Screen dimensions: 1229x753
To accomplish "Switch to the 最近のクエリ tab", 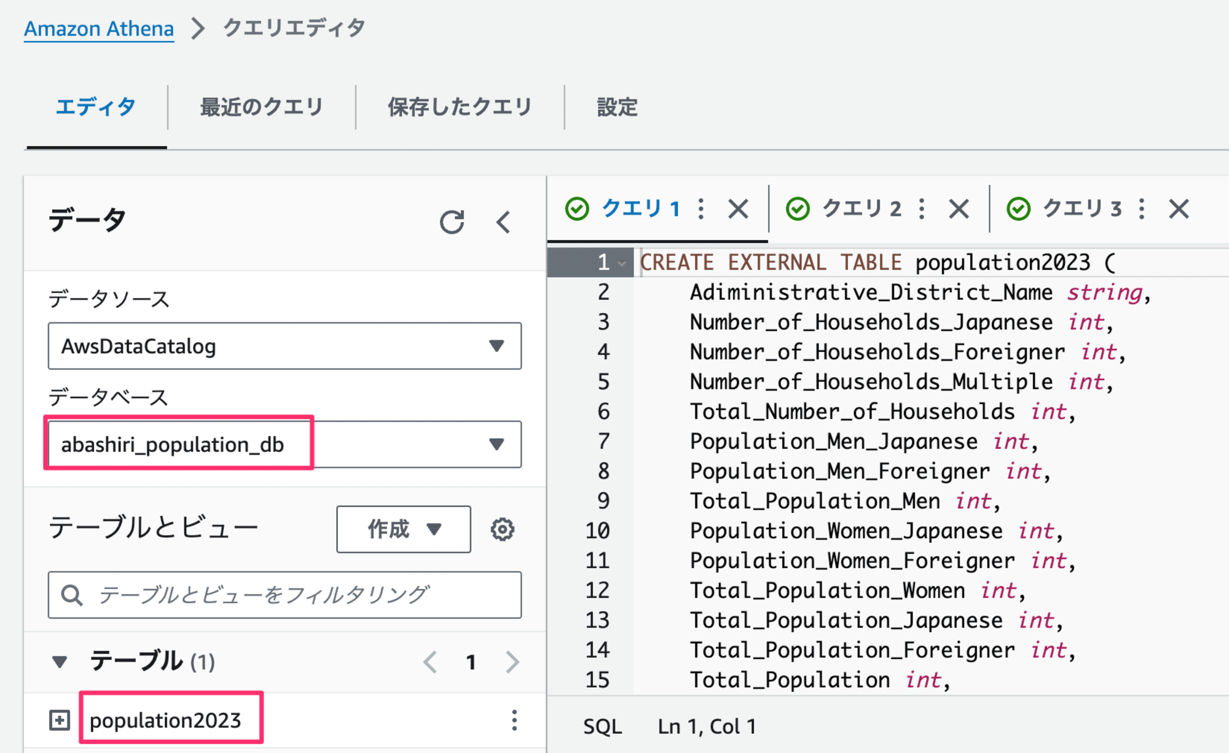I will point(262,107).
